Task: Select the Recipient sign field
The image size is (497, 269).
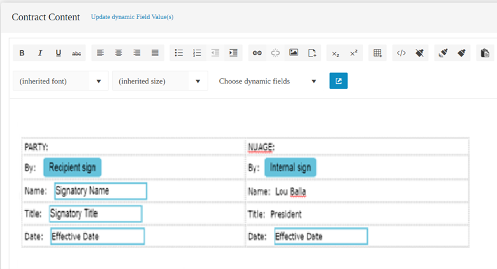Action: [x=72, y=168]
